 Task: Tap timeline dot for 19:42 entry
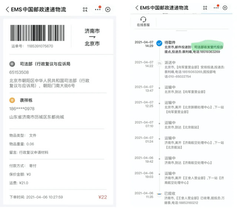pos(159,159)
